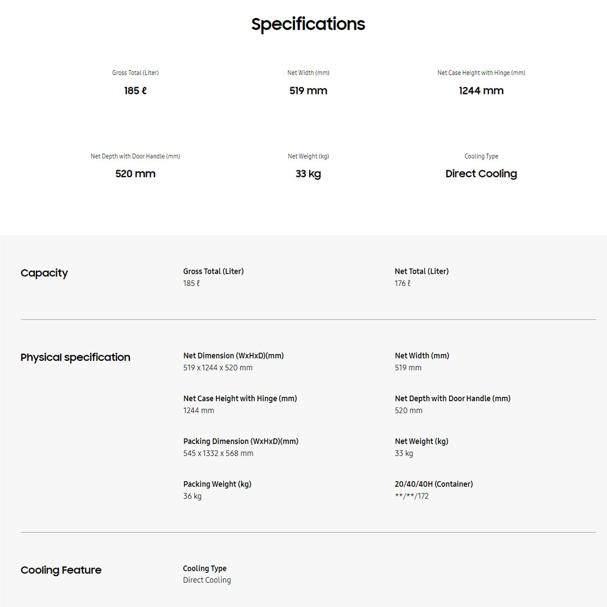The image size is (607, 607).
Task: Click the **/**/172 container value
Action: coord(411,496)
